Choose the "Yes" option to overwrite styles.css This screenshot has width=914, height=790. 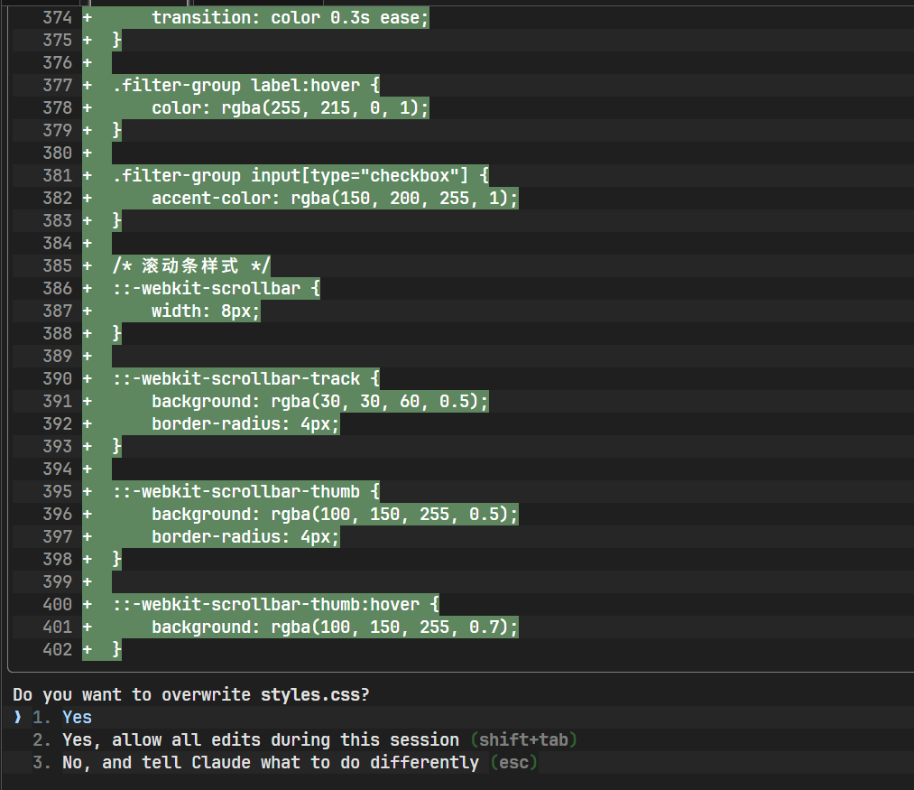click(x=77, y=717)
